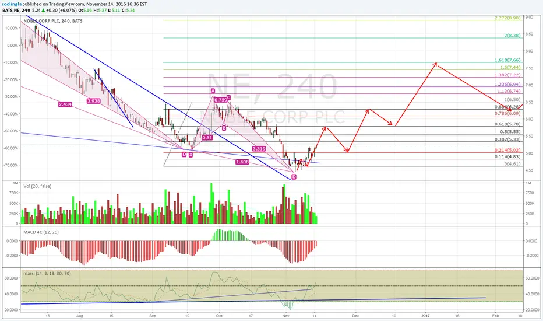Click the 4.50 price axis value

[529, 170]
